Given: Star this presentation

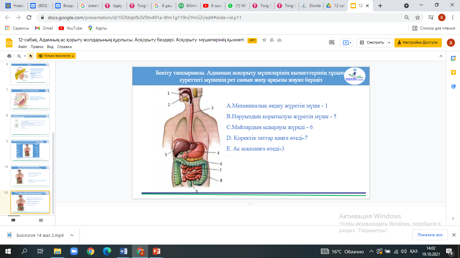Looking at the screenshot, I should (264, 40).
